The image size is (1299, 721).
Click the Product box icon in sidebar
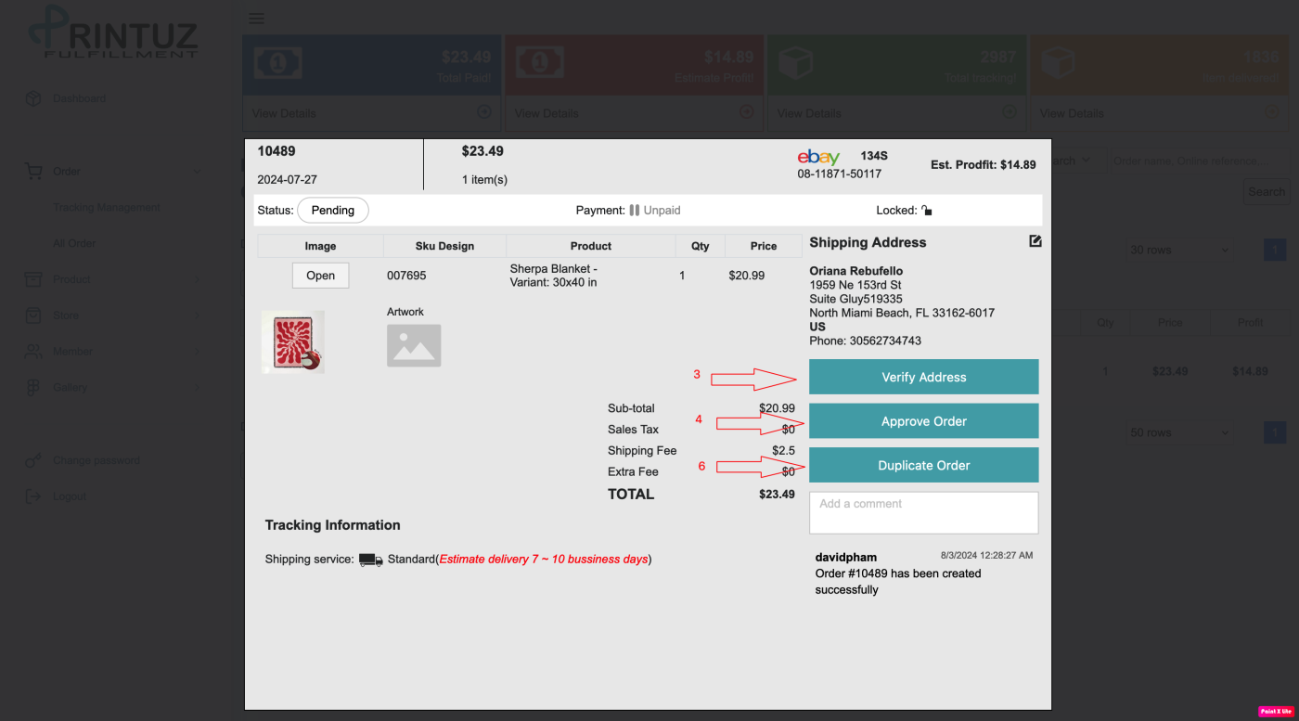tap(33, 279)
